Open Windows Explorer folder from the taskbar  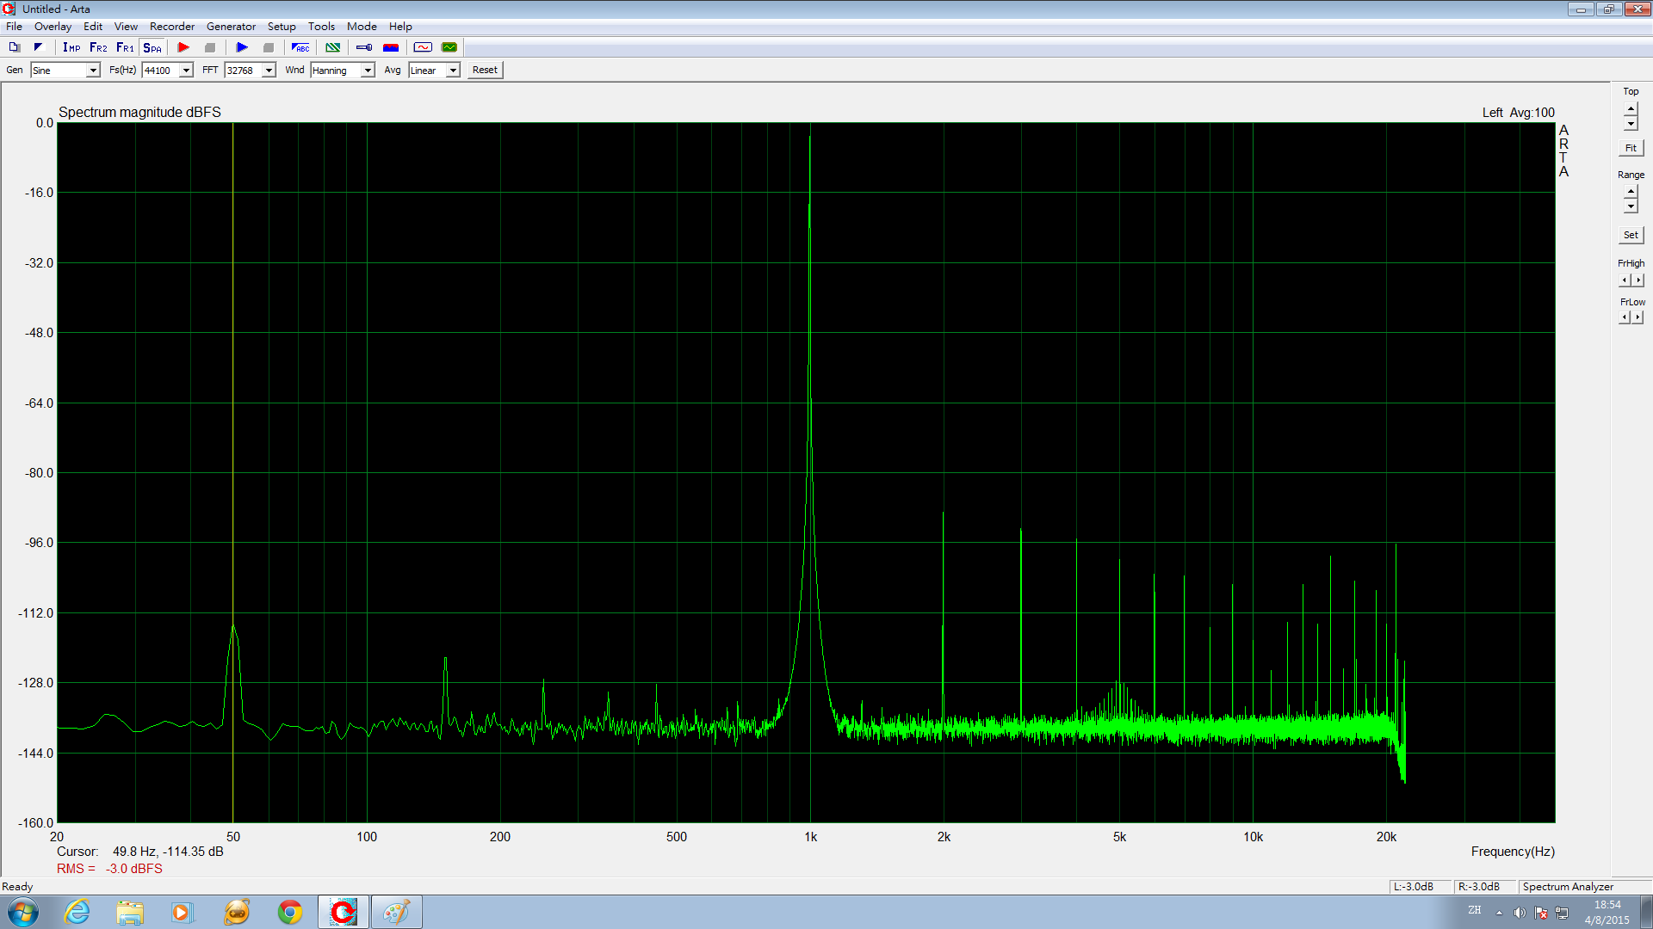(x=130, y=912)
